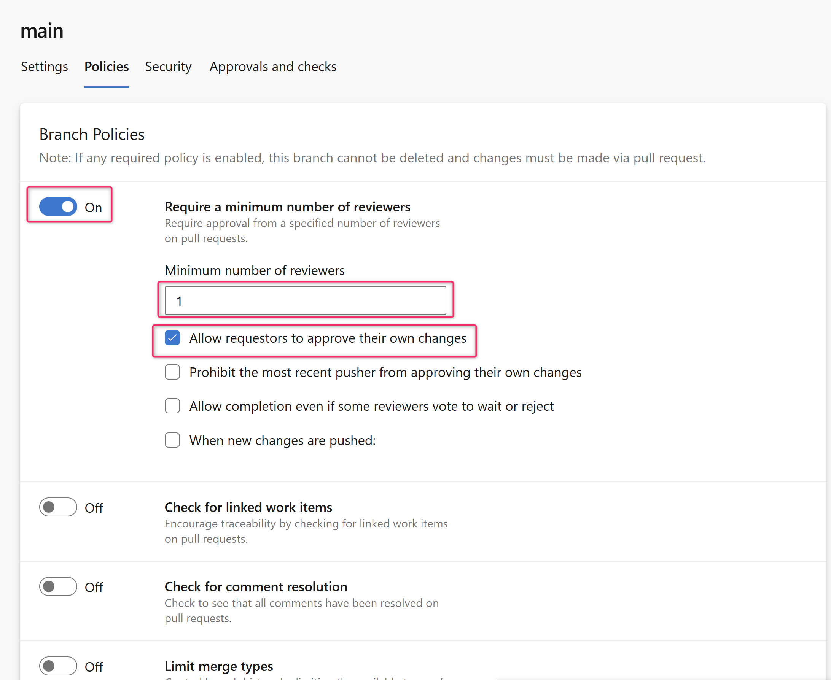Click the Check for linked work items heading
This screenshot has height=680, width=831.
click(x=248, y=507)
